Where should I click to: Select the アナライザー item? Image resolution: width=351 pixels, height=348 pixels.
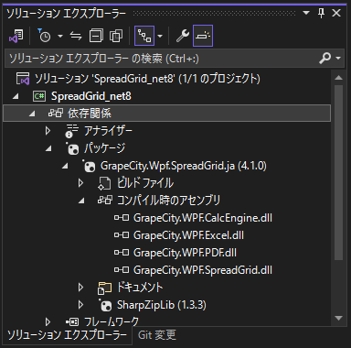tap(108, 131)
